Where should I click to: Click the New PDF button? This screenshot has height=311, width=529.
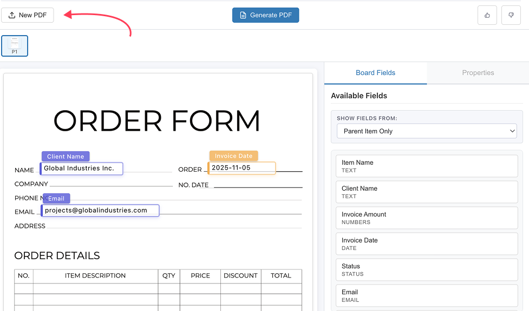point(28,15)
